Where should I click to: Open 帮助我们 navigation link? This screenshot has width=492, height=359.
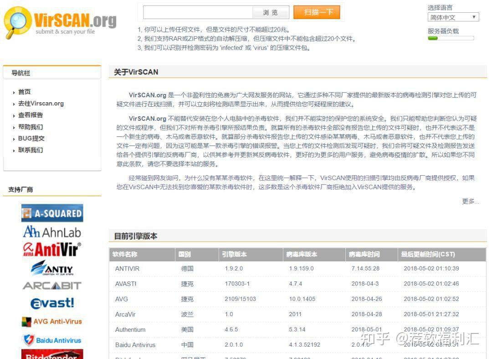pos(31,127)
